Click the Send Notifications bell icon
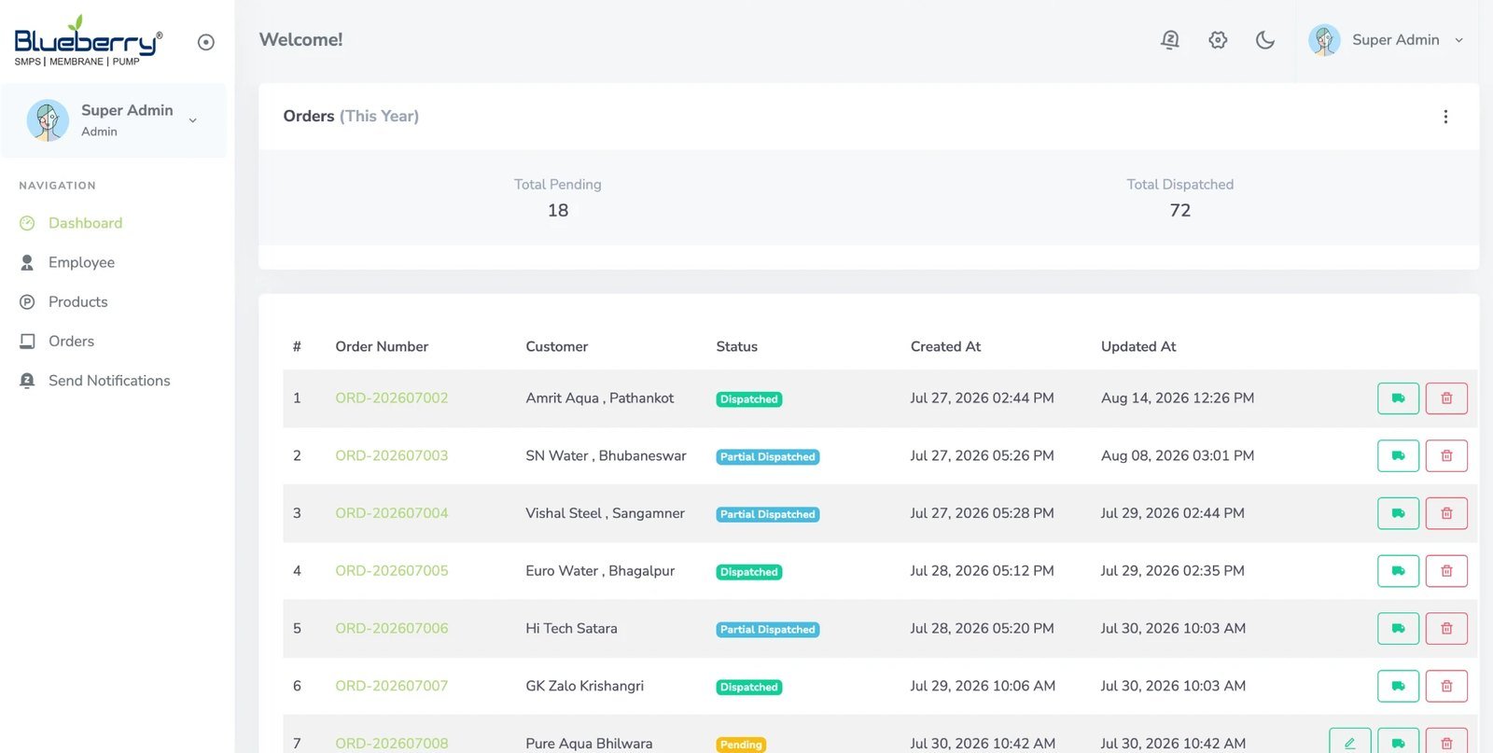The height and width of the screenshot is (753, 1493). (x=27, y=381)
